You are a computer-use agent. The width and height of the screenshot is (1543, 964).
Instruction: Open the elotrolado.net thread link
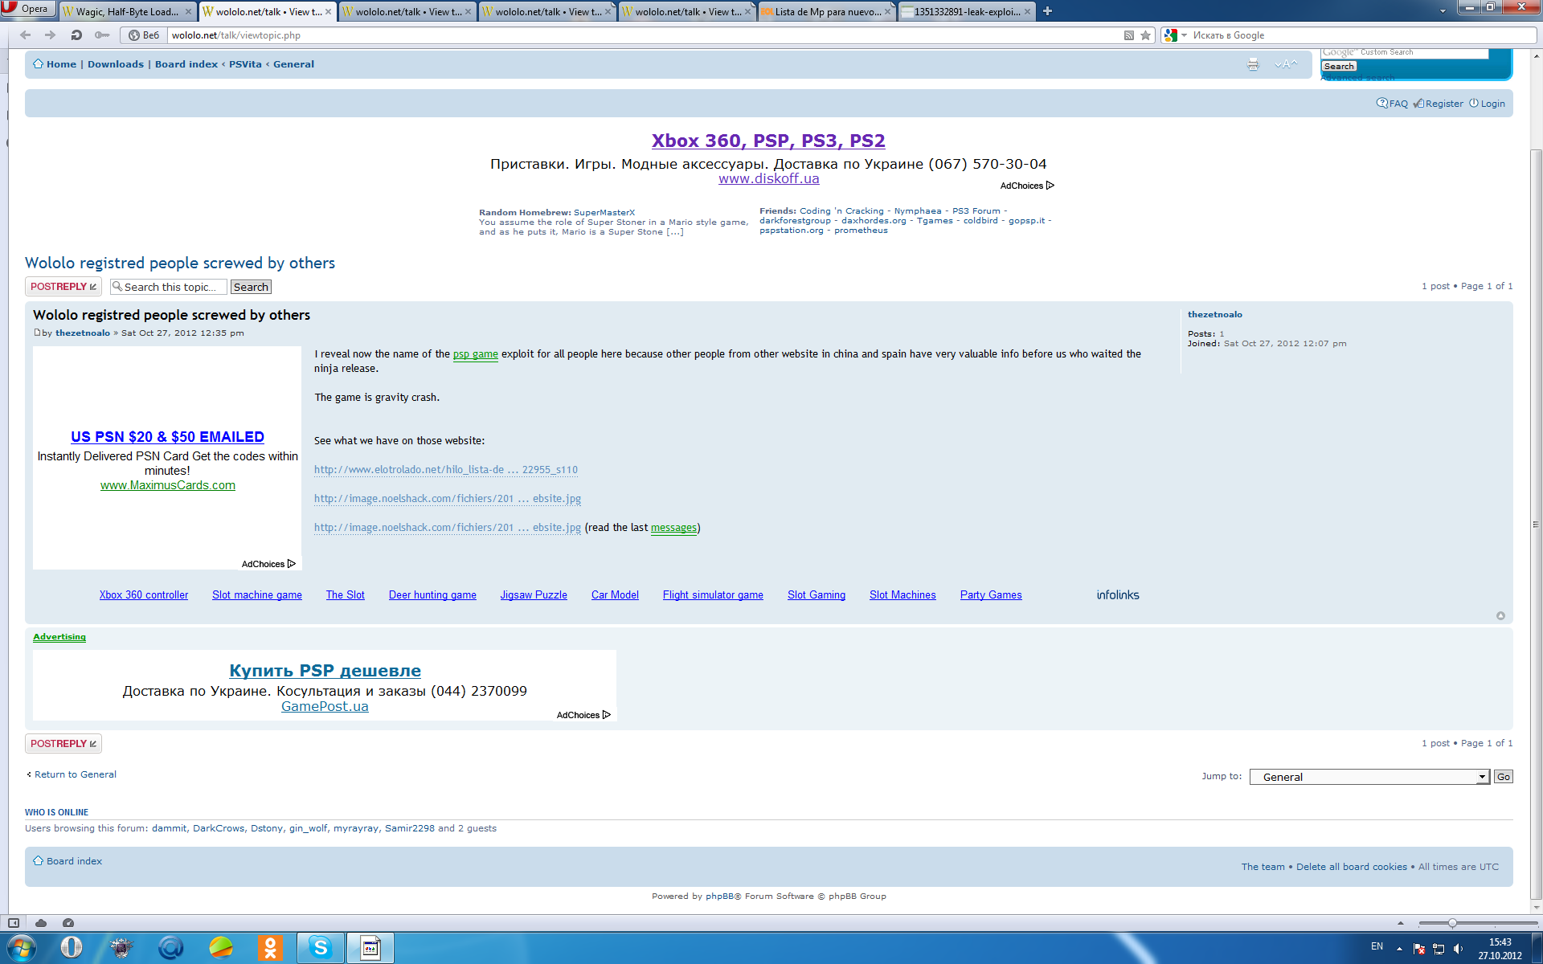click(445, 470)
